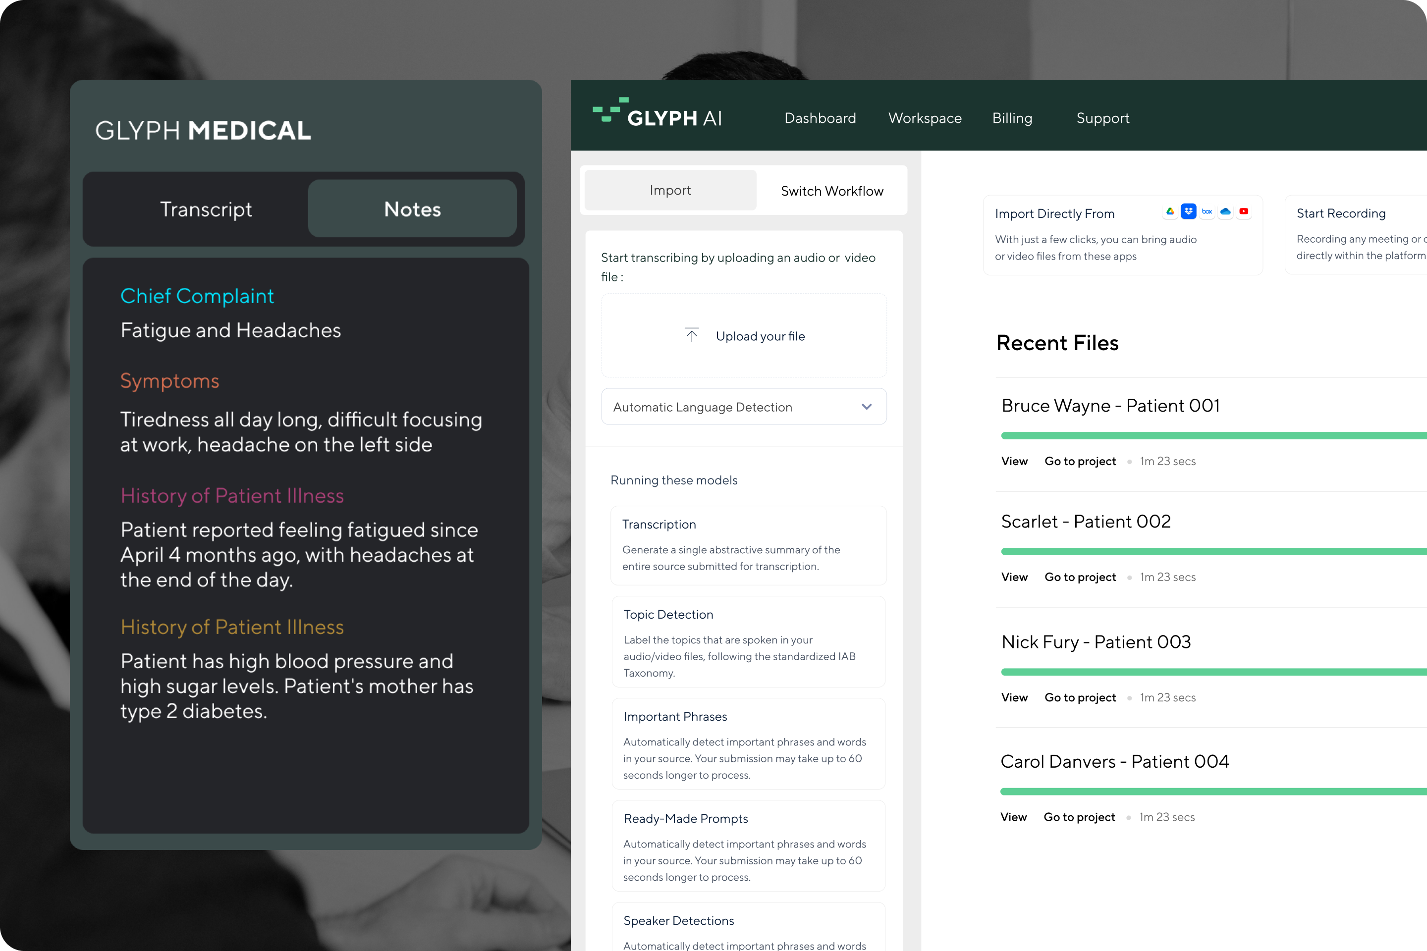Import a video from YouTube
Image resolution: width=1427 pixels, height=951 pixels.
(x=1244, y=211)
